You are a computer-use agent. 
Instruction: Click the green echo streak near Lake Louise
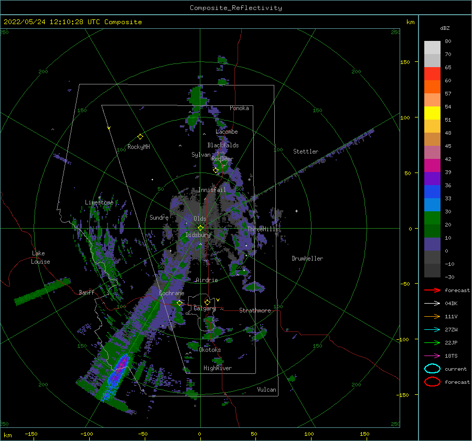point(42,292)
